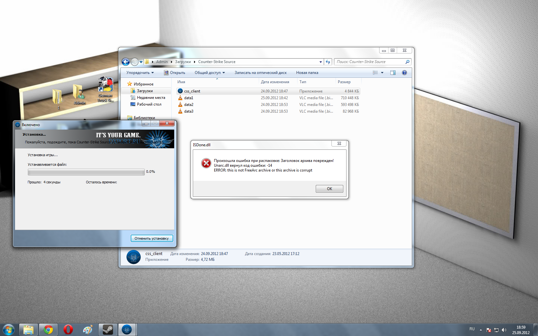Open the Admin desktop folder
The height and width of the screenshot is (336, 538).
point(79,94)
